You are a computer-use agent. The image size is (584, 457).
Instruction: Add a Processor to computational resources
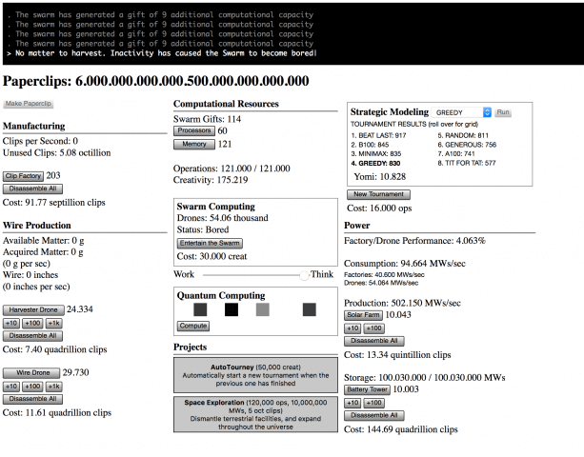pos(193,130)
